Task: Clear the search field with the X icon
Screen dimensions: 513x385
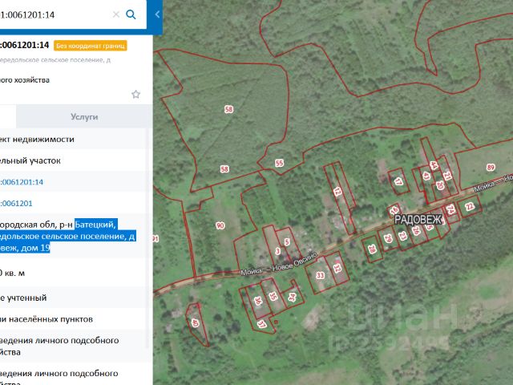Action: (116, 14)
